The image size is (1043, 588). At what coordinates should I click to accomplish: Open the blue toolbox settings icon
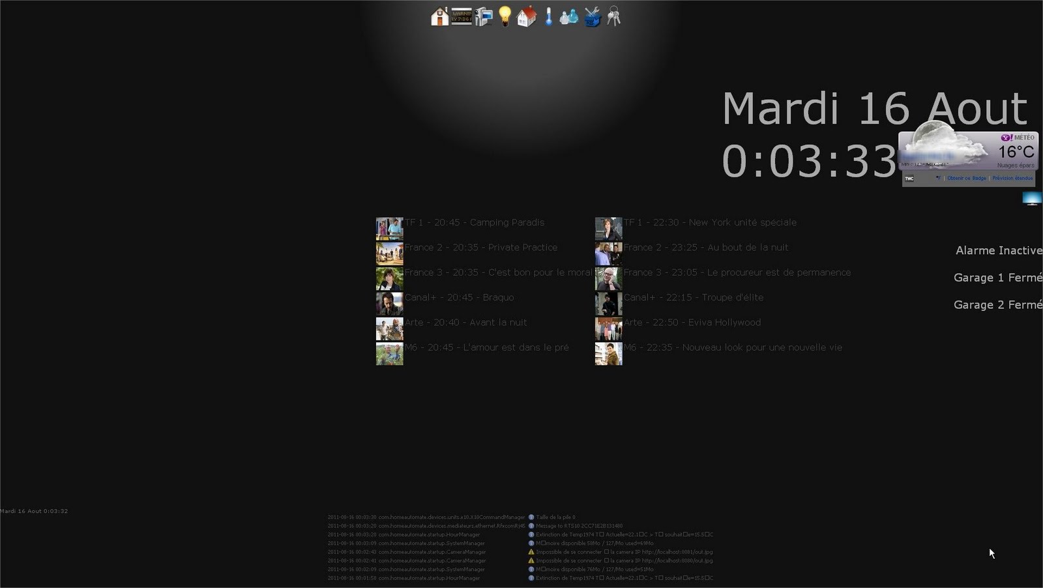(x=591, y=16)
